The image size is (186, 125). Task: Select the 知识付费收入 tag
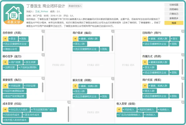click(147, 110)
